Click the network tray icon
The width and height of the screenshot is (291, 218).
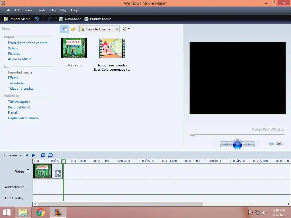(x=257, y=213)
